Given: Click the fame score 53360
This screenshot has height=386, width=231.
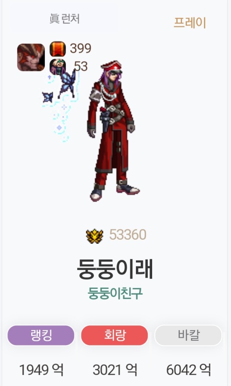Looking at the screenshot, I should pyautogui.click(x=128, y=234).
